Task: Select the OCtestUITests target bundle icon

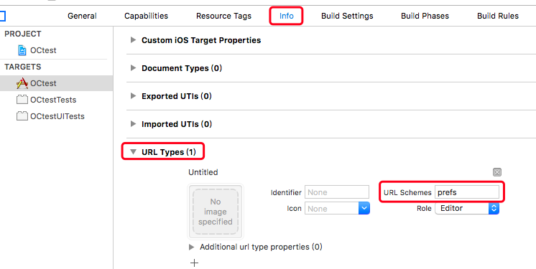Action: click(x=22, y=116)
